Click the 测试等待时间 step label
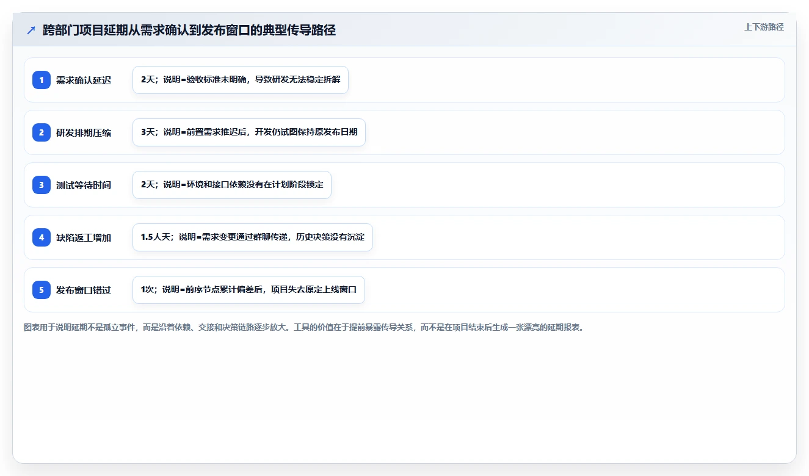The height and width of the screenshot is (476, 809). 84,185
